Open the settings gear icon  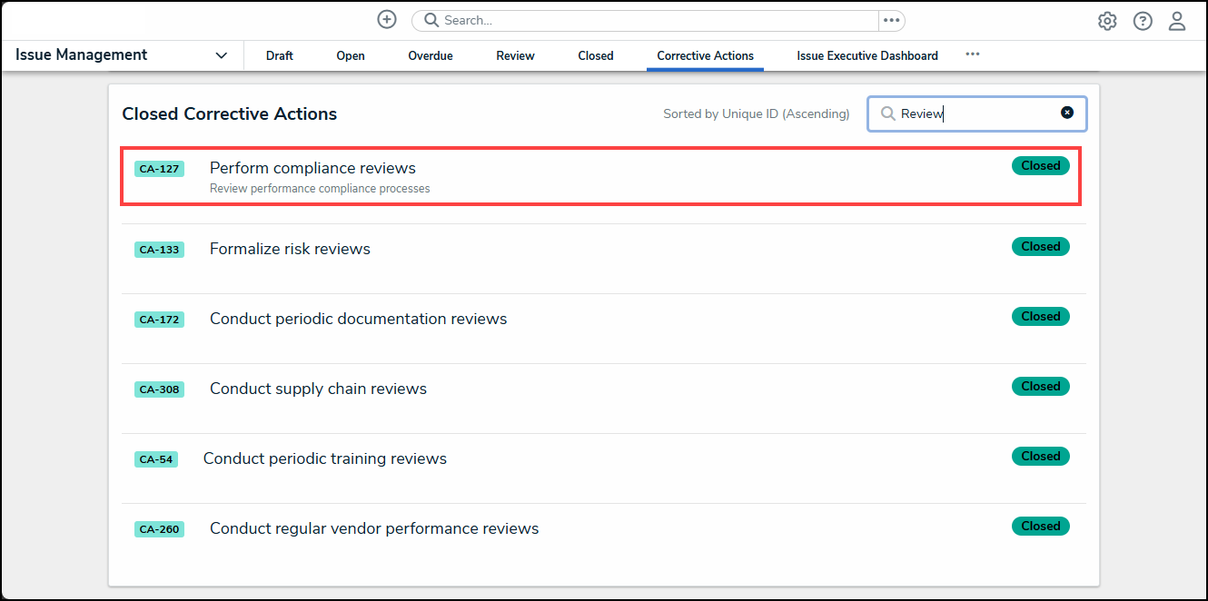pos(1107,21)
